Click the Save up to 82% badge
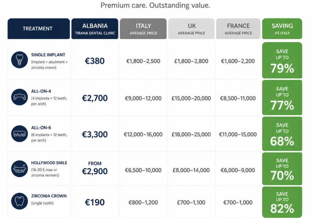312x219 pixels. click(x=282, y=202)
